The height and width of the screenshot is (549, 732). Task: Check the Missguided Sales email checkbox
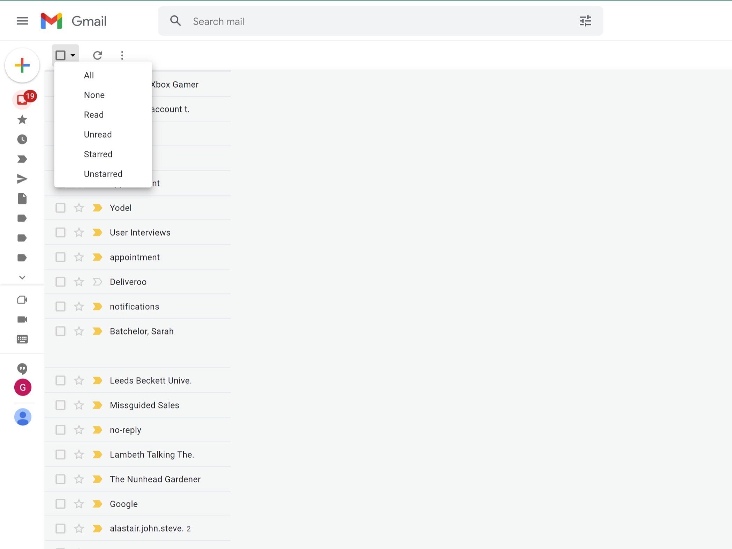[60, 405]
